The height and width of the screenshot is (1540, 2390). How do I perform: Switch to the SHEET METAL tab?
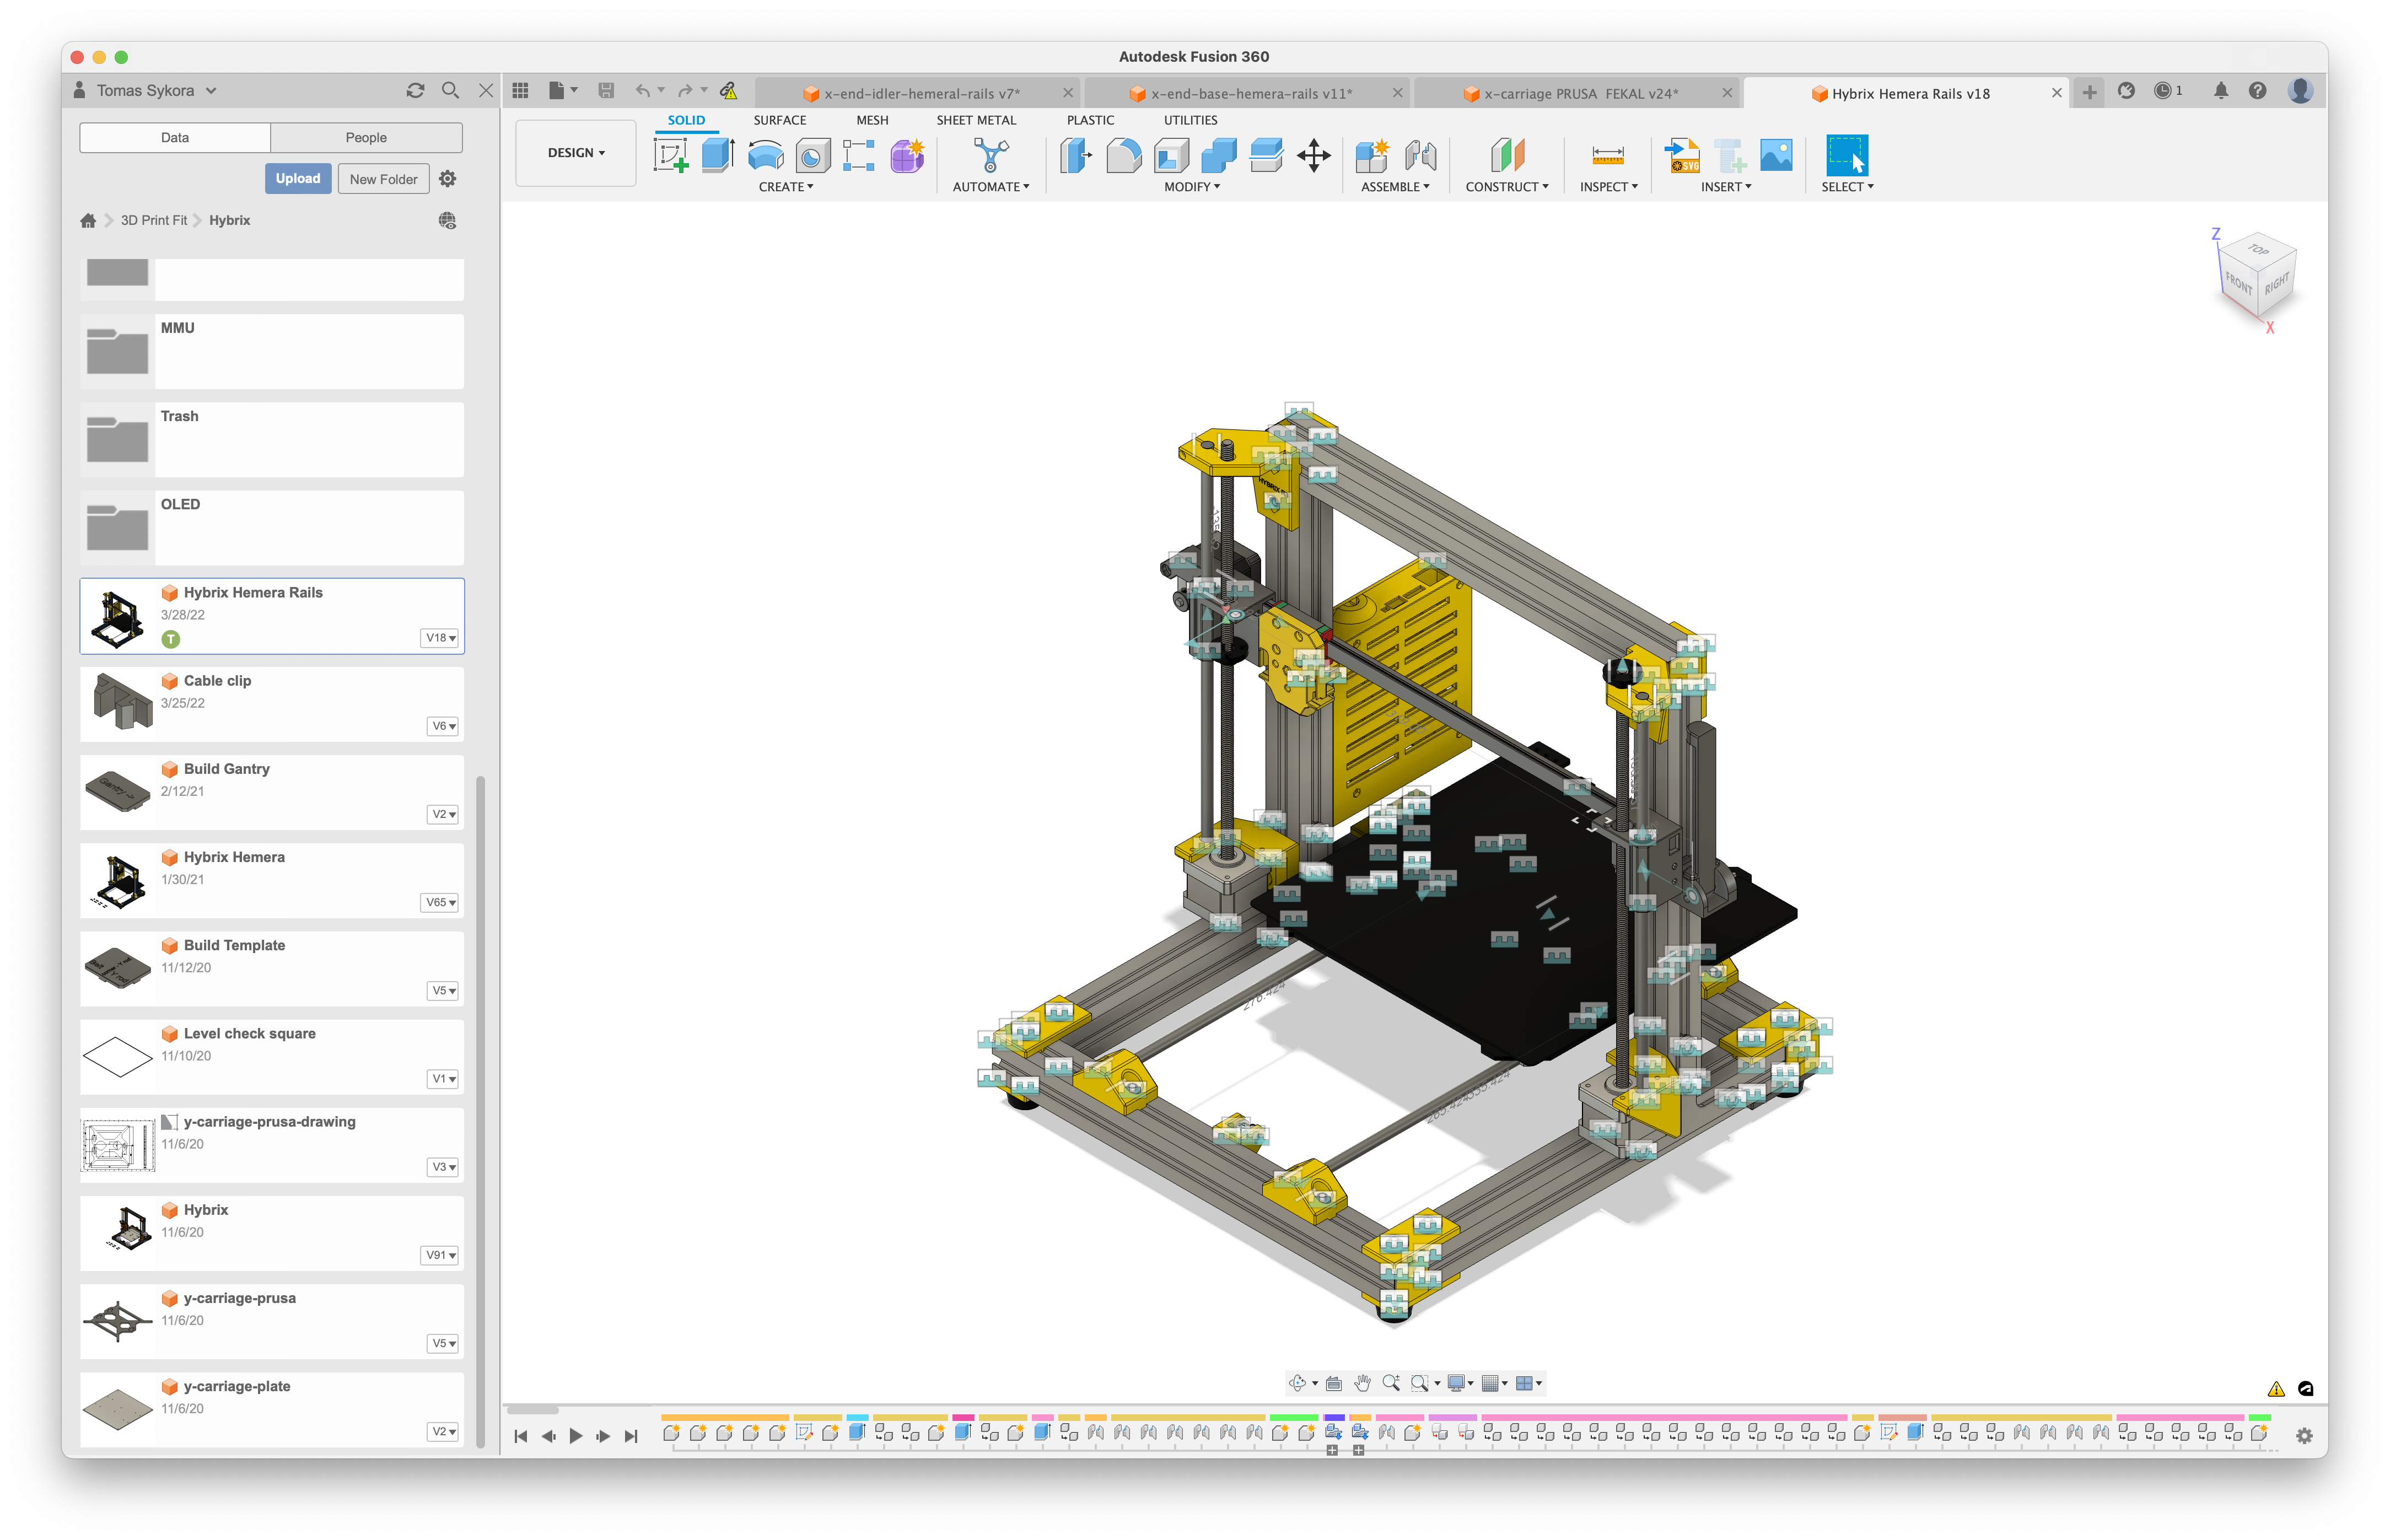point(976,120)
